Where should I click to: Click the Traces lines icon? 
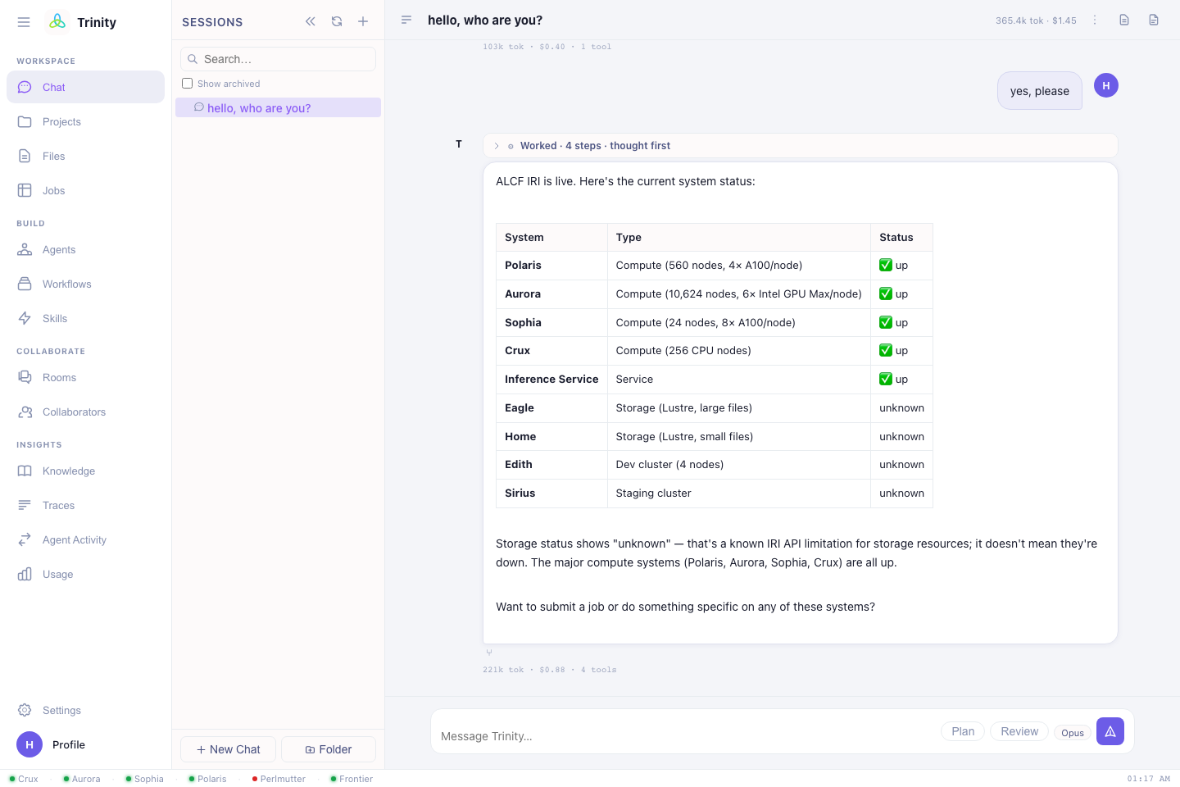tap(25, 505)
